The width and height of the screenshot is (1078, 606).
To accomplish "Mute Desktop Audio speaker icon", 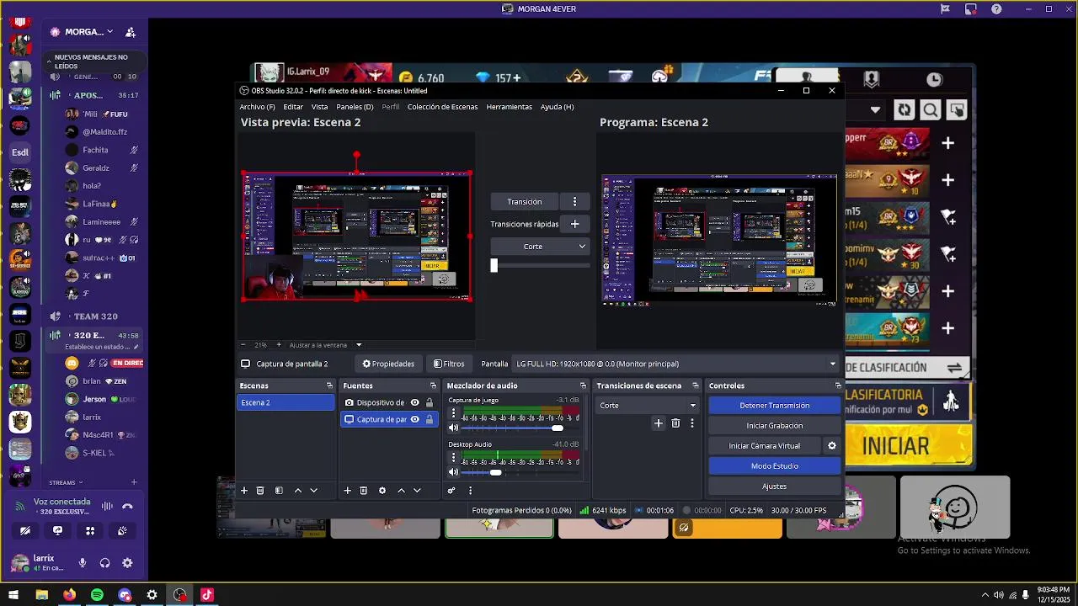I will pos(453,472).
